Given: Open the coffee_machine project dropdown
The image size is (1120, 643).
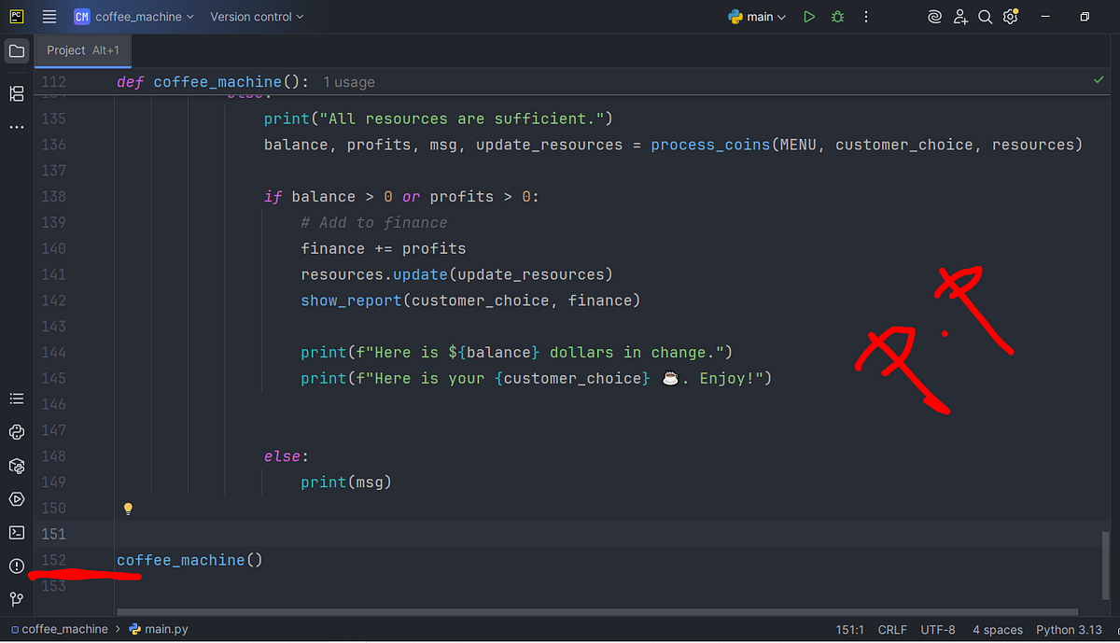Looking at the screenshot, I should (x=133, y=17).
